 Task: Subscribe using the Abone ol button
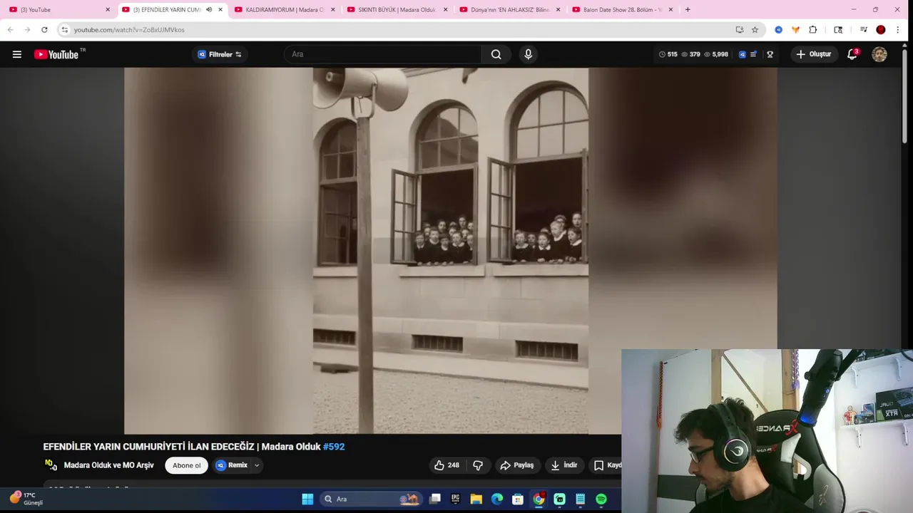187,465
